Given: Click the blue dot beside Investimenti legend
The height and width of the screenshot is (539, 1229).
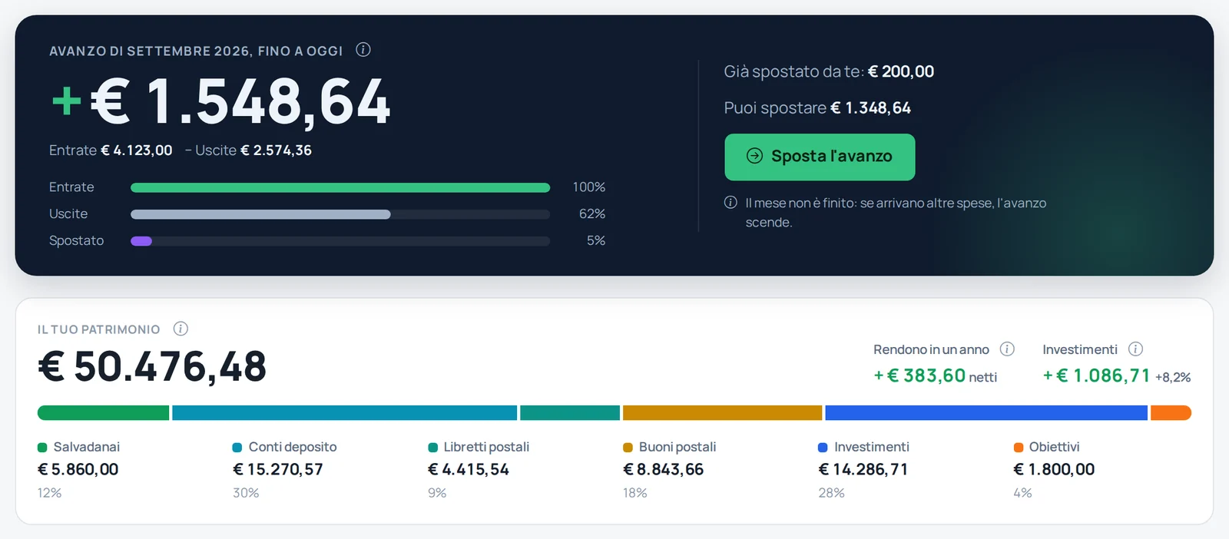Looking at the screenshot, I should click(x=823, y=448).
